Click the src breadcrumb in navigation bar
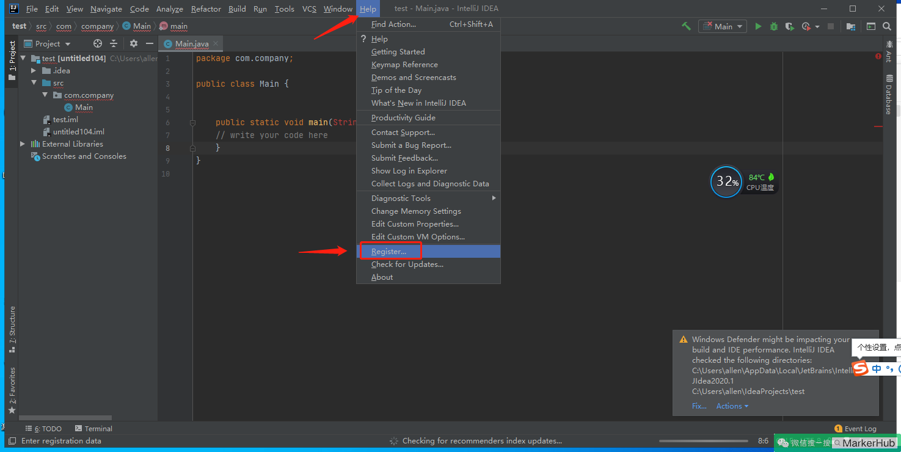 (41, 26)
